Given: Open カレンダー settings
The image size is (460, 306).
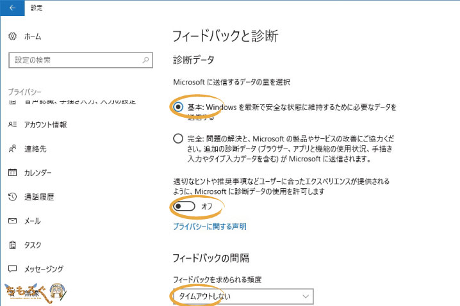Looking at the screenshot, I should 38,173.
